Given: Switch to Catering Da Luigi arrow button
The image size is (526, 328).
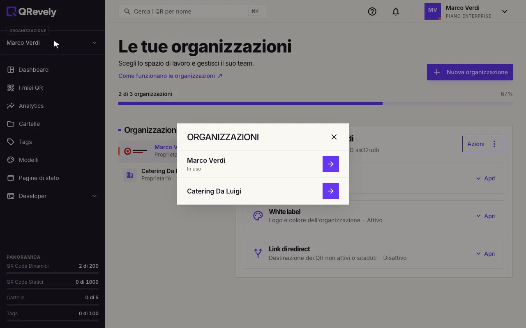Looking at the screenshot, I should tap(331, 191).
